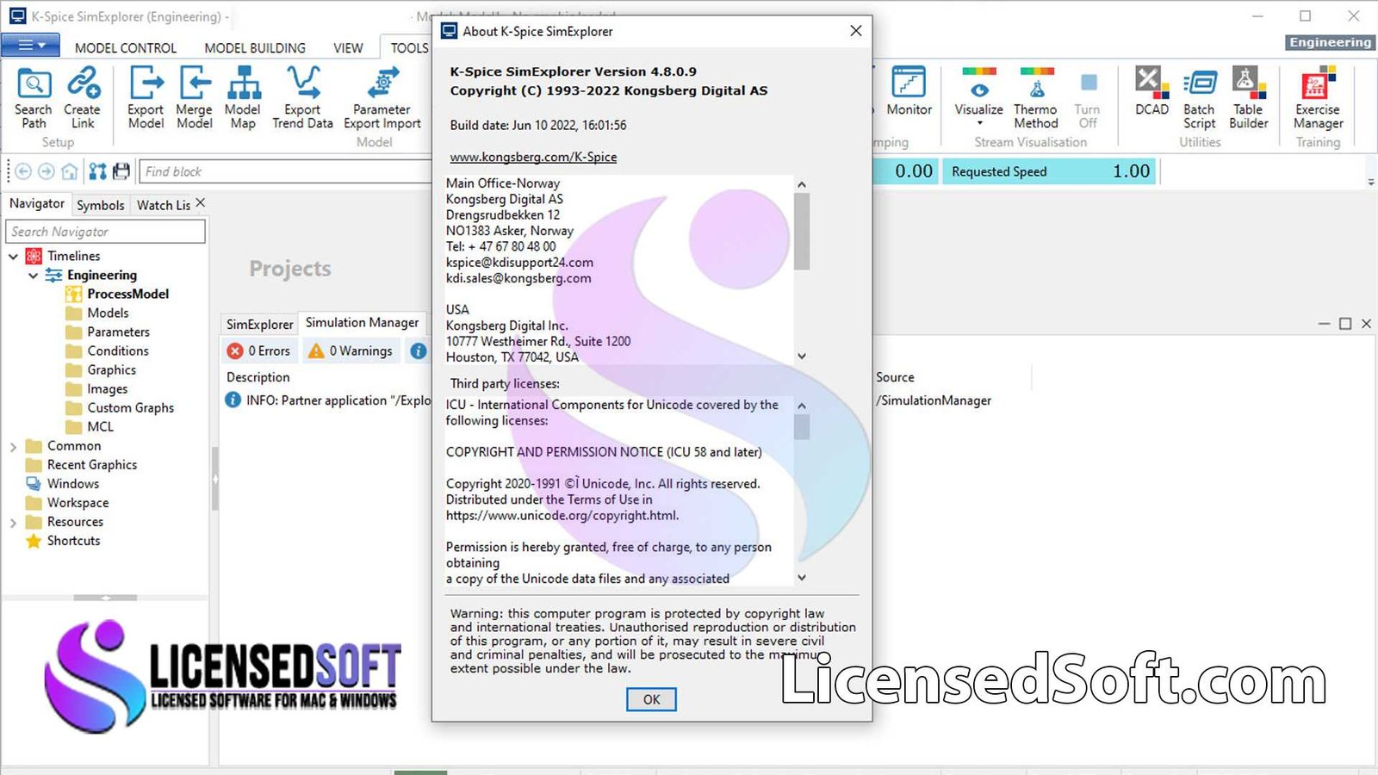The height and width of the screenshot is (775, 1378).
Task: Close the About K-Spice SimExplorer dialog
Action: (x=855, y=31)
